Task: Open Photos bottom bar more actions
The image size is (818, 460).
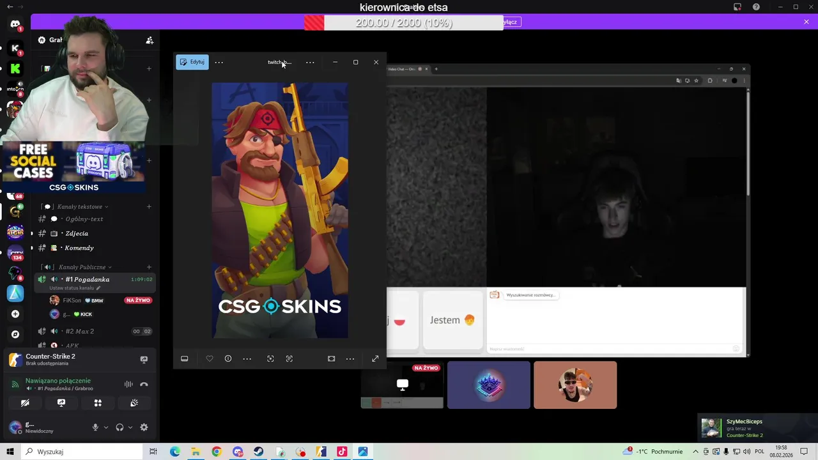Action: tap(247, 359)
